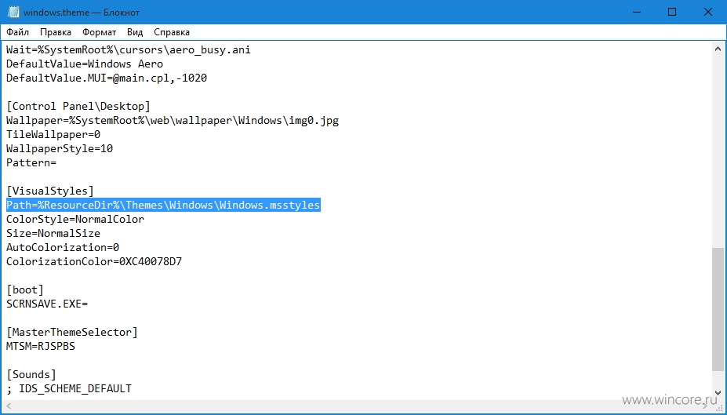Click the vertical scrollbar down arrow

tap(718, 393)
